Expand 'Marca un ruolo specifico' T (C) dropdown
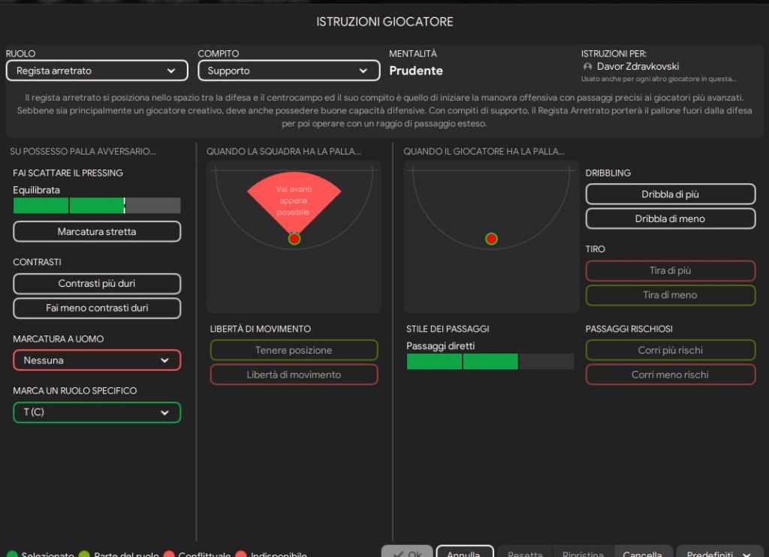769x557 pixels. (97, 412)
